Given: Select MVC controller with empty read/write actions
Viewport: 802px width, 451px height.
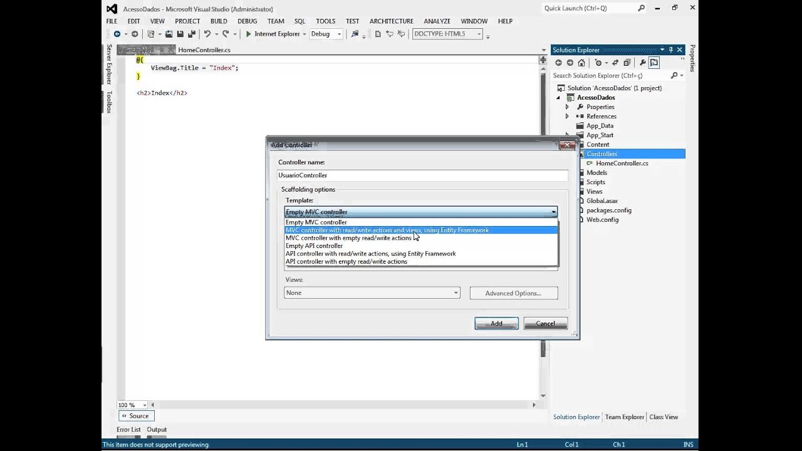Looking at the screenshot, I should tap(348, 238).
